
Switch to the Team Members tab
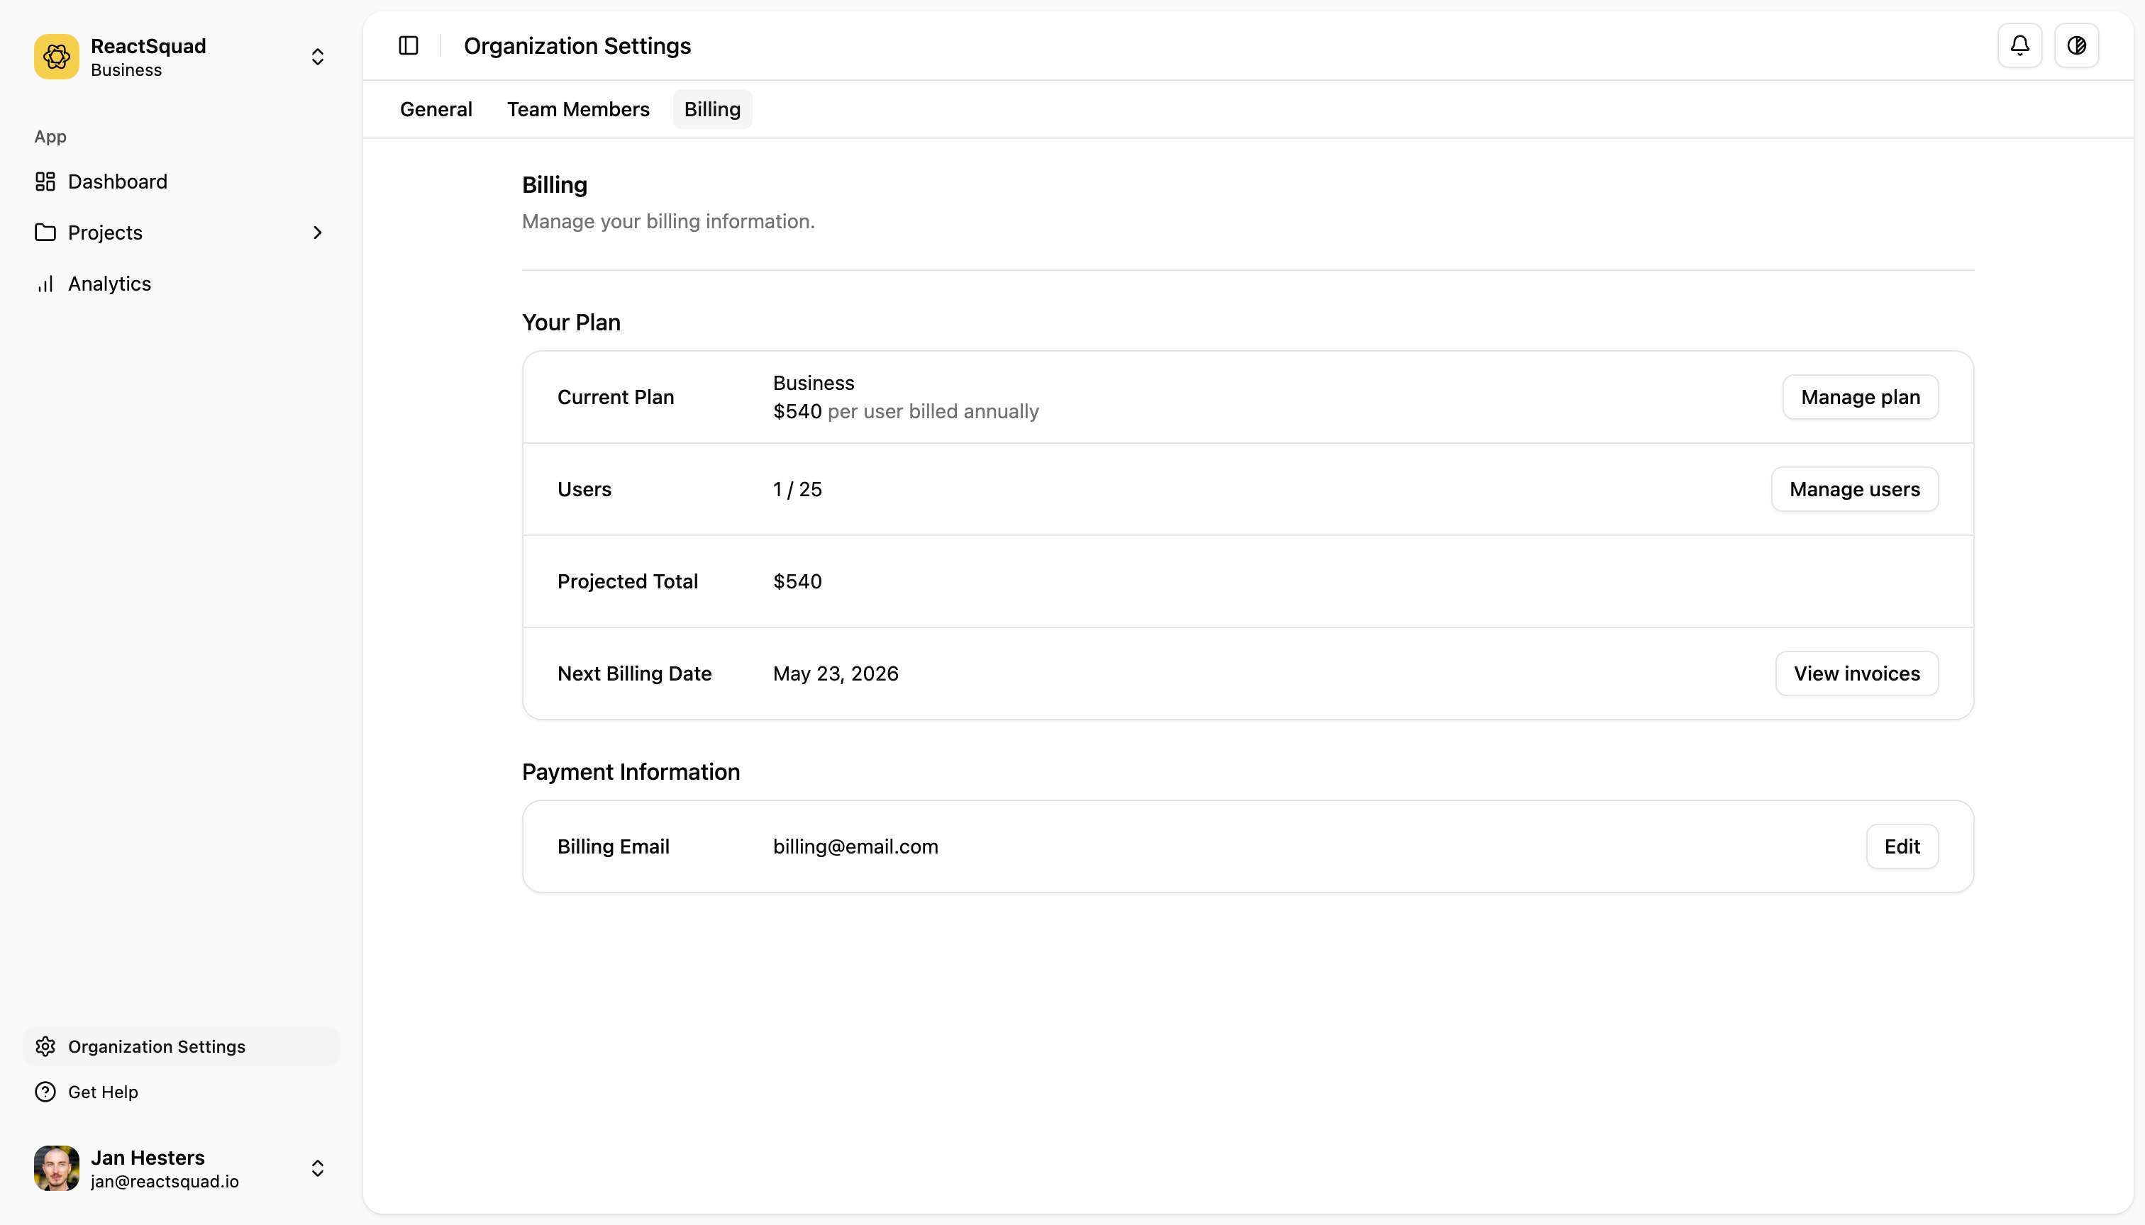578,109
